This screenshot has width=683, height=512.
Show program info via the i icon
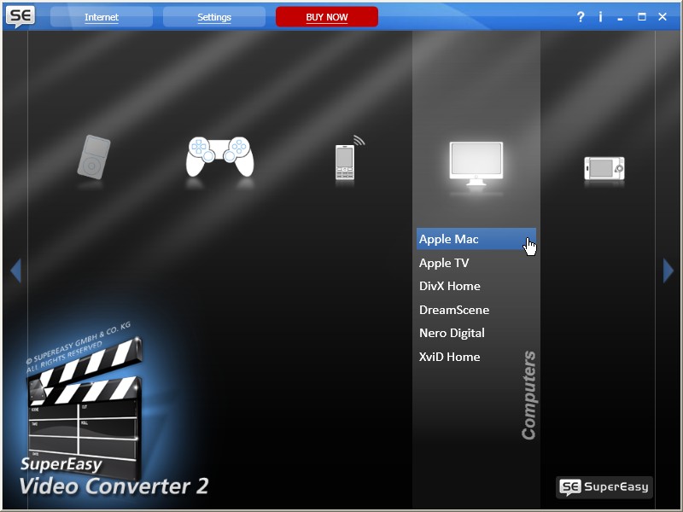600,17
